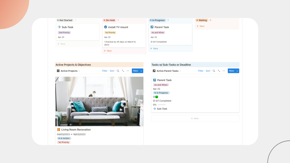This screenshot has width=290, height=163.
Task: Open Sub-Task link in Parent Task card
Action: pos(162,109)
